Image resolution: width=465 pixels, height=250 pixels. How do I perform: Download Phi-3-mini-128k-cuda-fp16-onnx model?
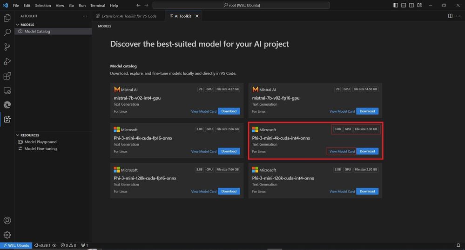coord(229,191)
